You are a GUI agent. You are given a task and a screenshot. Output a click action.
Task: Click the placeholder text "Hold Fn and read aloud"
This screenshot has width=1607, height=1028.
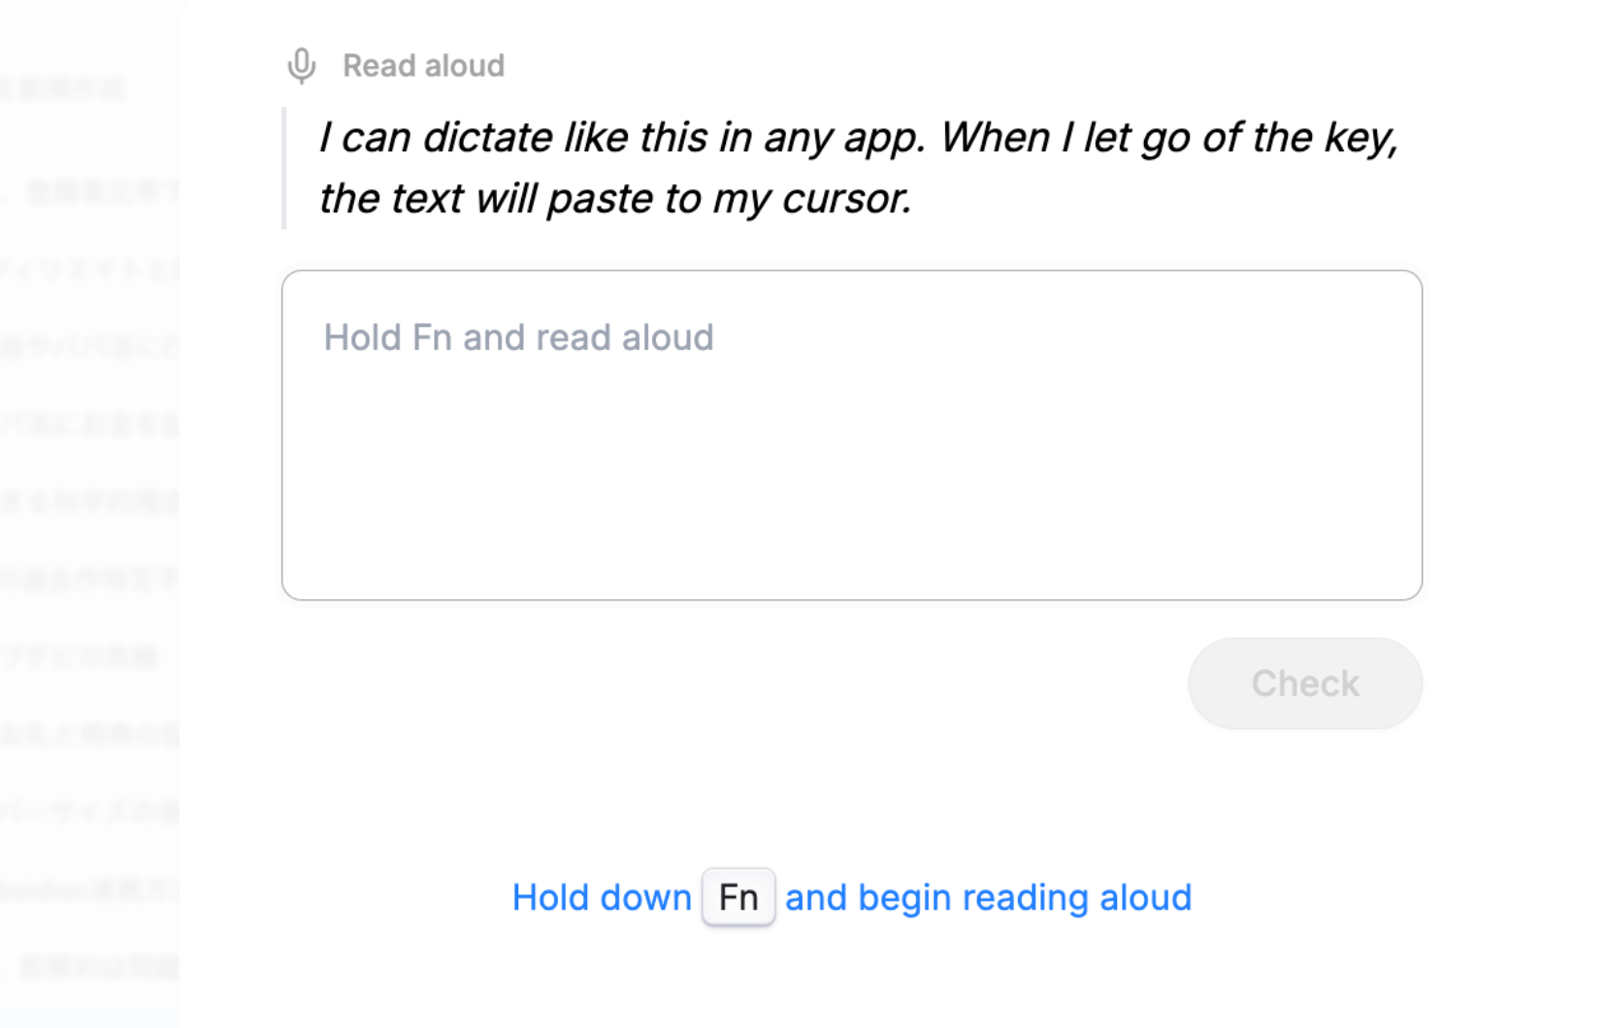[518, 337]
